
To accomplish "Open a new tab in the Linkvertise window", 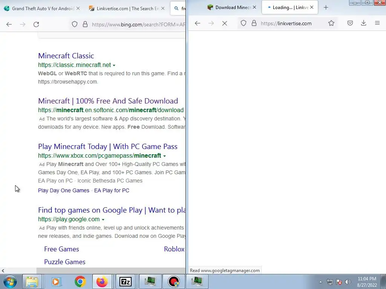I will 326,8.
